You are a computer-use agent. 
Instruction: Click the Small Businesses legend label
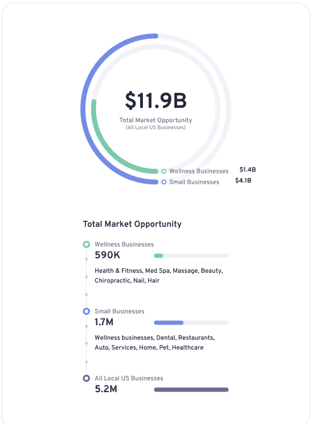(194, 182)
